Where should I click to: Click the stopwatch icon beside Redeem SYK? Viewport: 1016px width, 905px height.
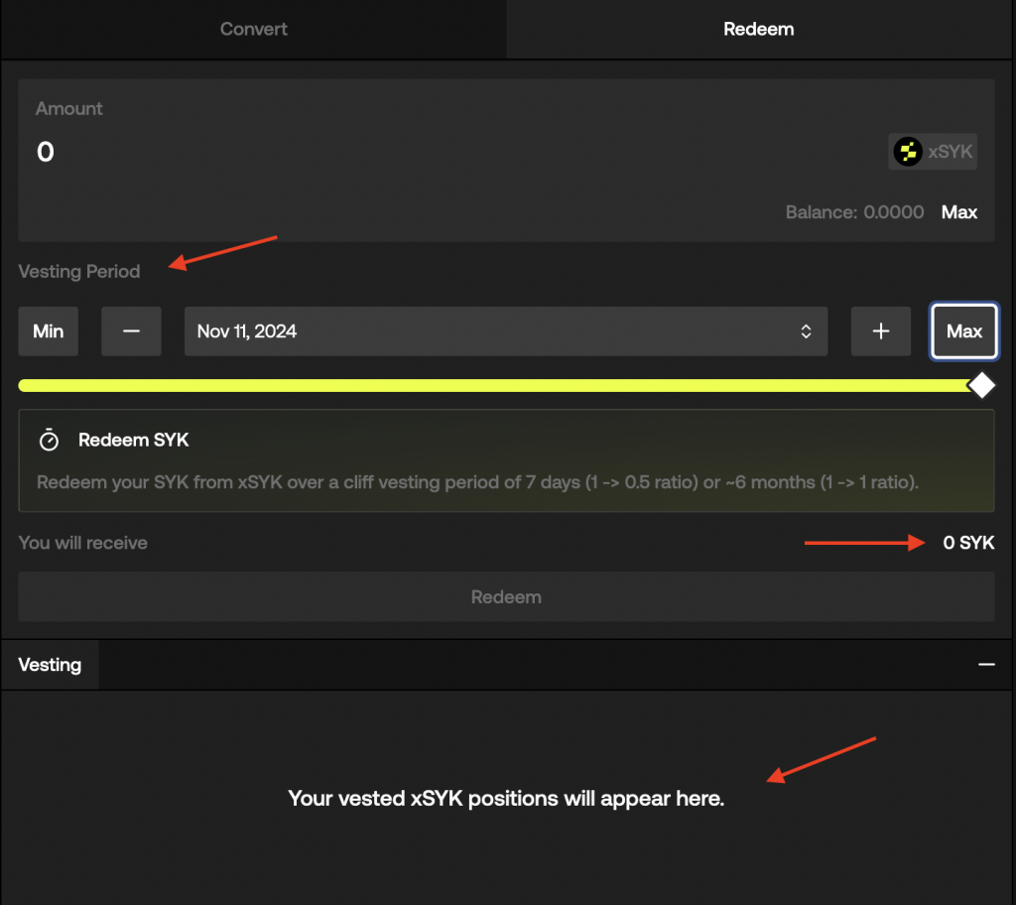click(50, 440)
